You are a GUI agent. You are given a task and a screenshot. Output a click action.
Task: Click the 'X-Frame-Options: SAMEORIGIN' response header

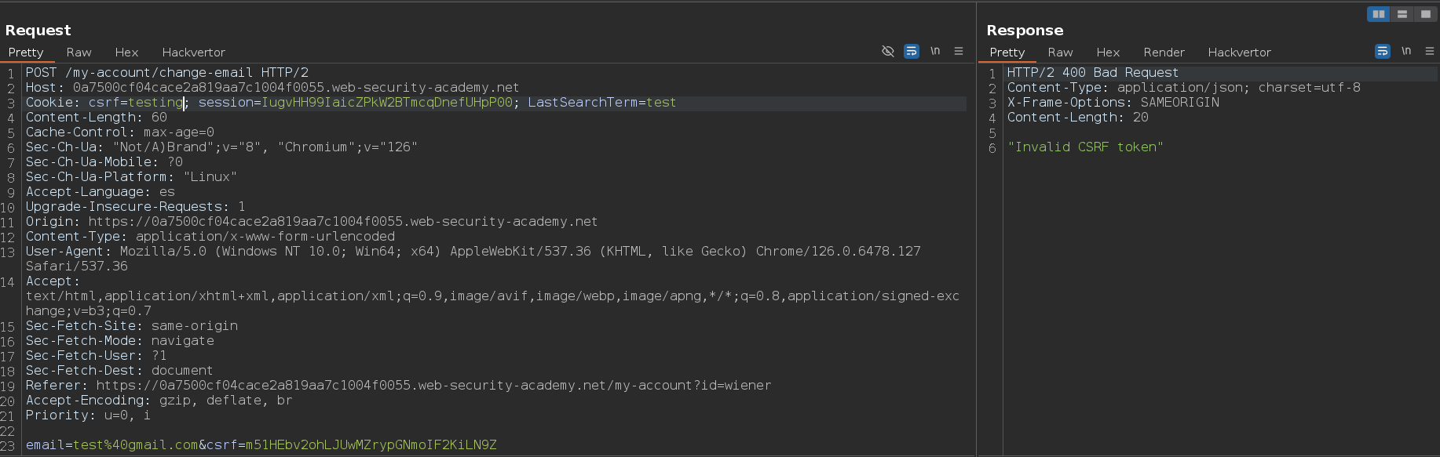1113,103
